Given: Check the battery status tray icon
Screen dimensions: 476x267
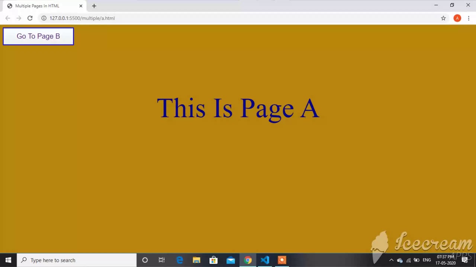Looking at the screenshot, I should 416,260.
